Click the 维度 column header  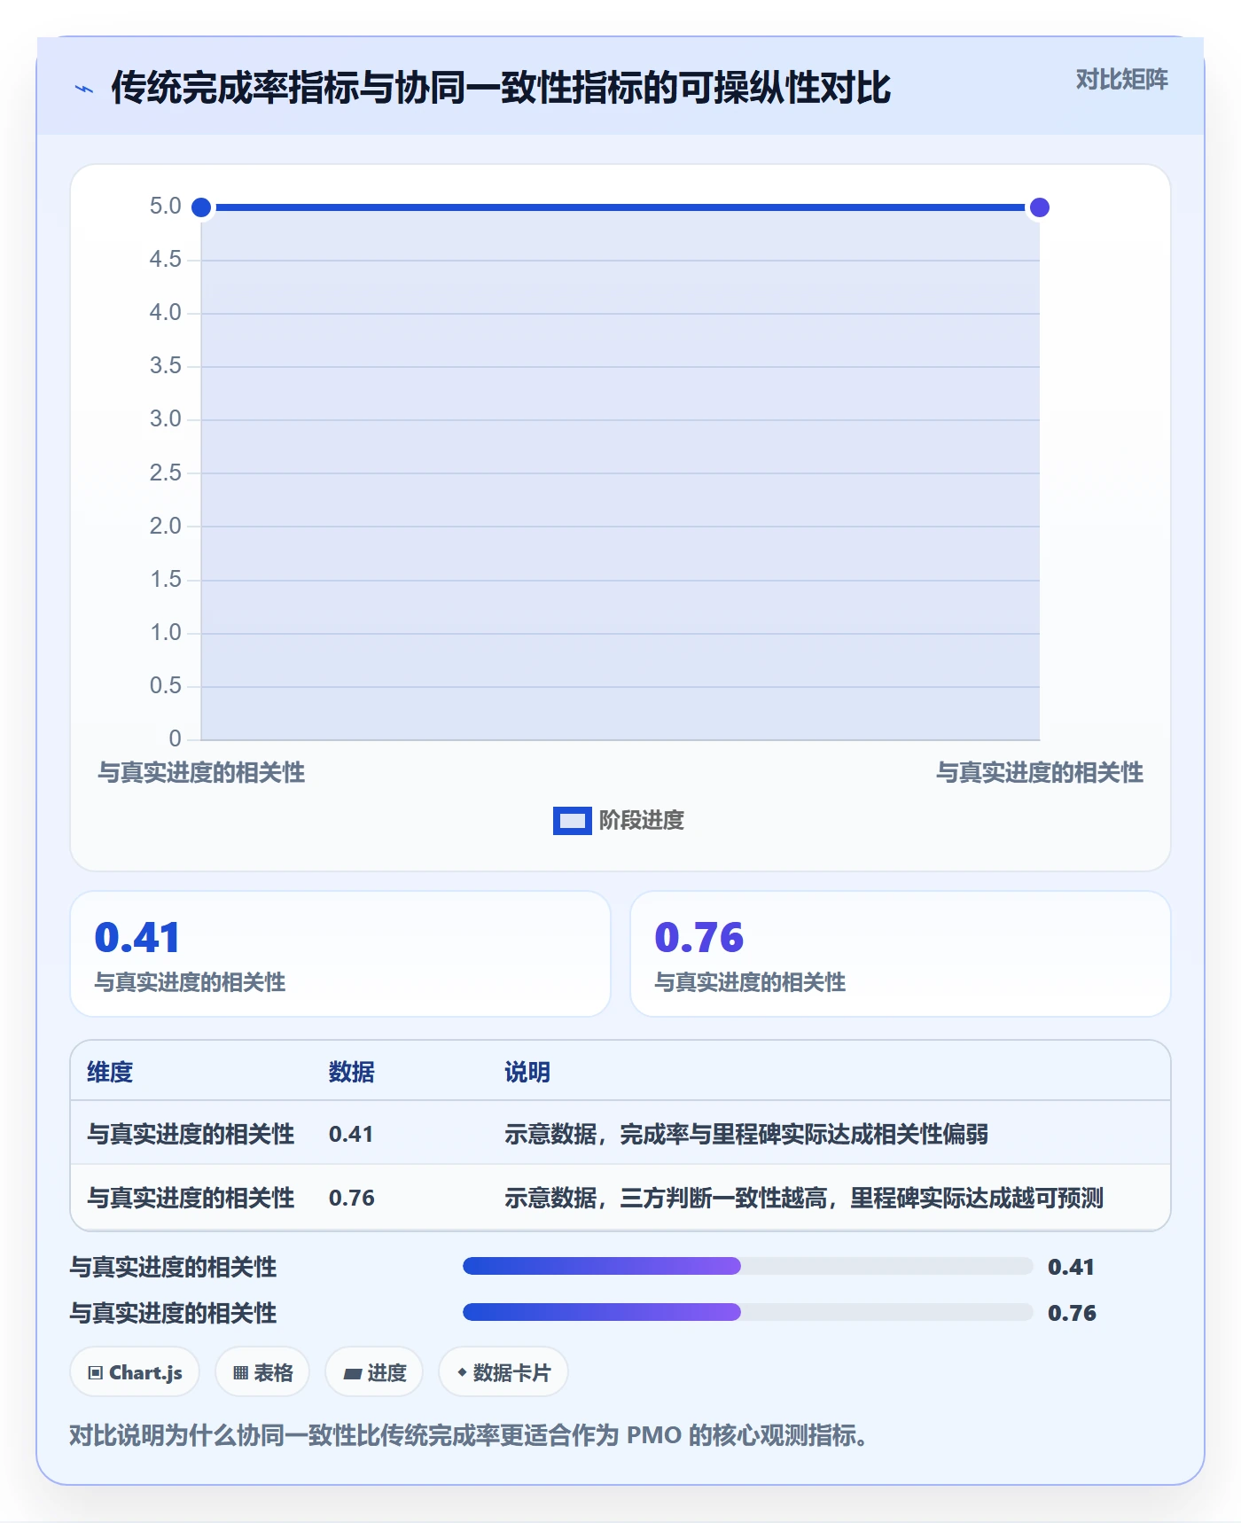pos(110,1072)
